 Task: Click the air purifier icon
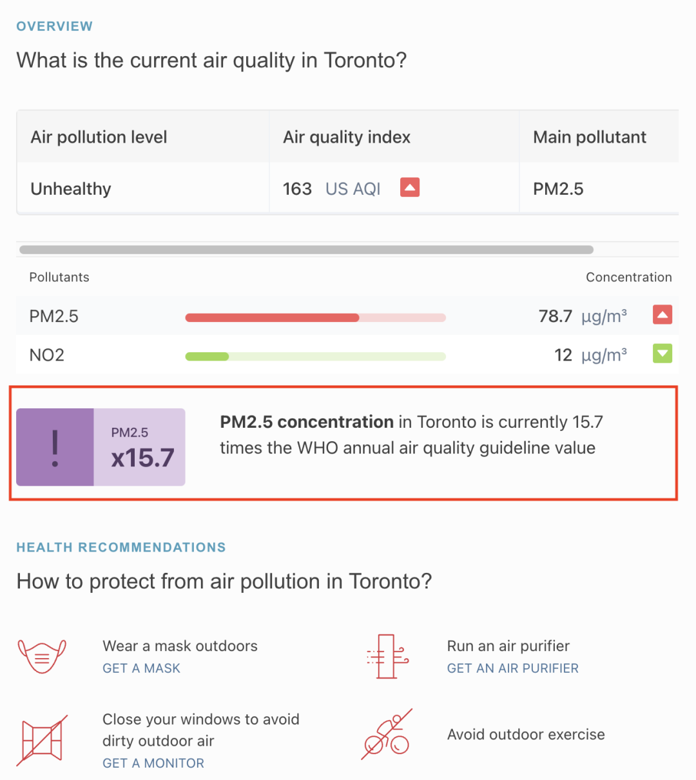point(387,656)
